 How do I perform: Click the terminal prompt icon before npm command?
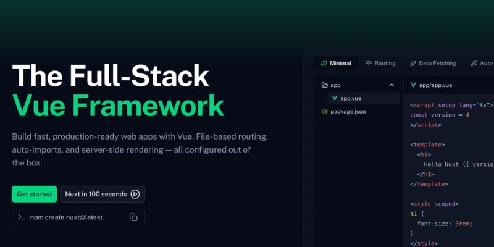[x=22, y=217]
